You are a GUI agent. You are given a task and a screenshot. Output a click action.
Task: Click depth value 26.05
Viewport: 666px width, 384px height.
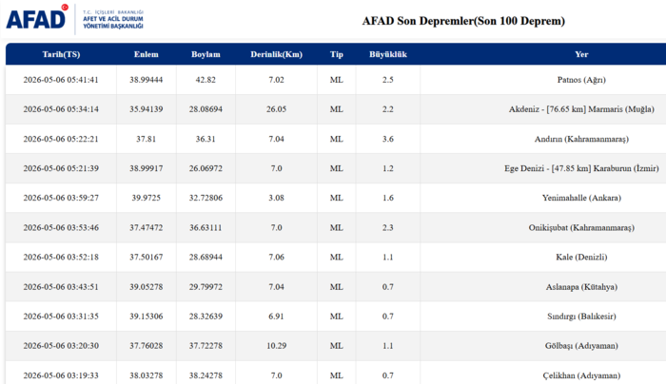(x=276, y=109)
